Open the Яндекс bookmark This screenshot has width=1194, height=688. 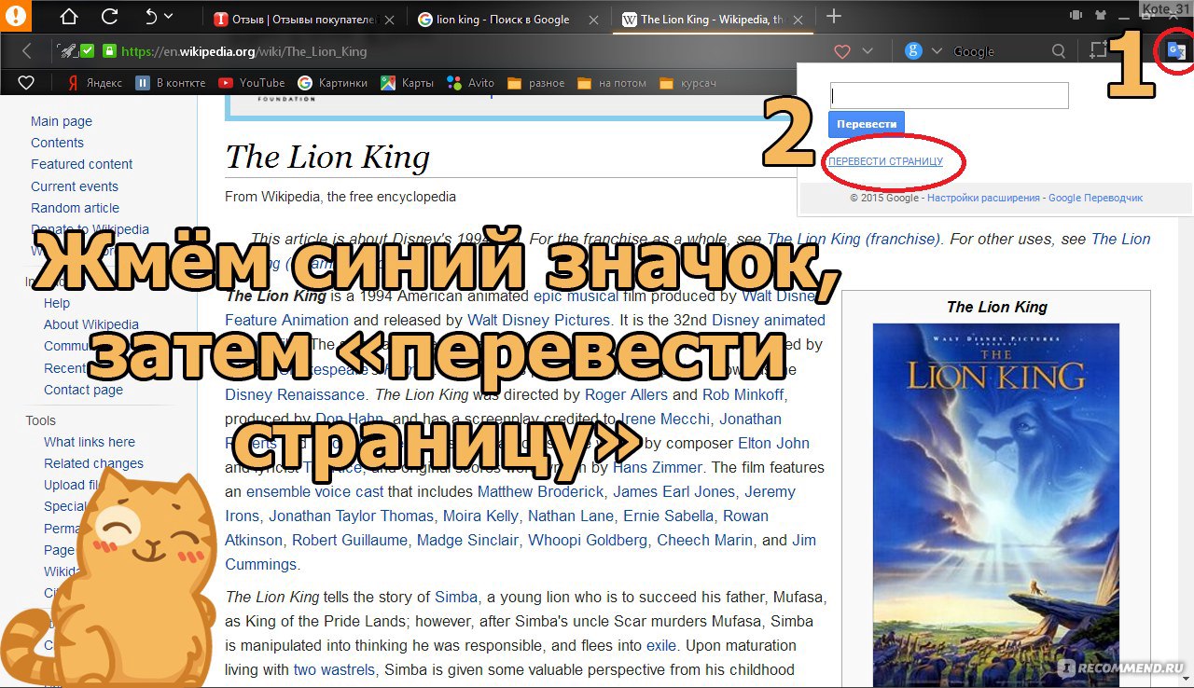[x=94, y=83]
